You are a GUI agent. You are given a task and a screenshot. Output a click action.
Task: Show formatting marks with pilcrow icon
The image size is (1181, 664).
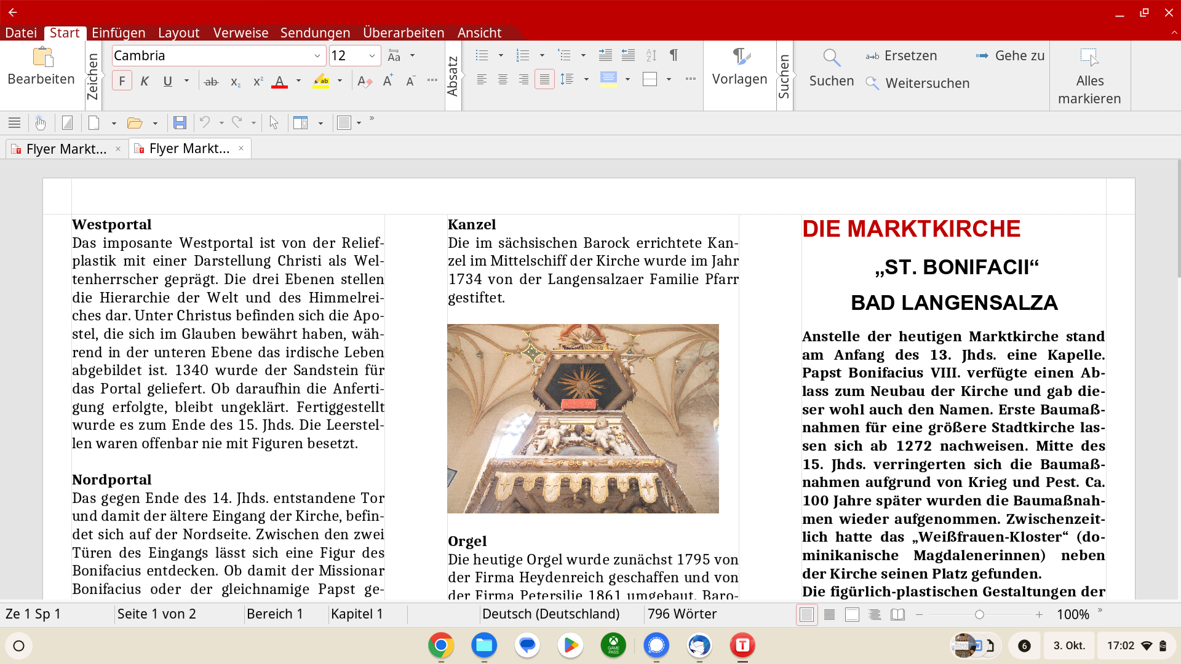point(674,55)
